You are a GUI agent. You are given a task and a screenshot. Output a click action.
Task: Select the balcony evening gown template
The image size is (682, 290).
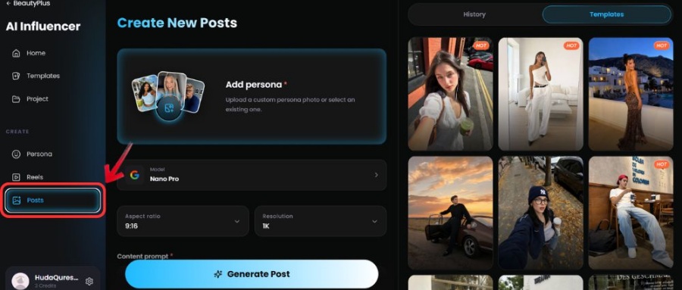click(x=630, y=94)
